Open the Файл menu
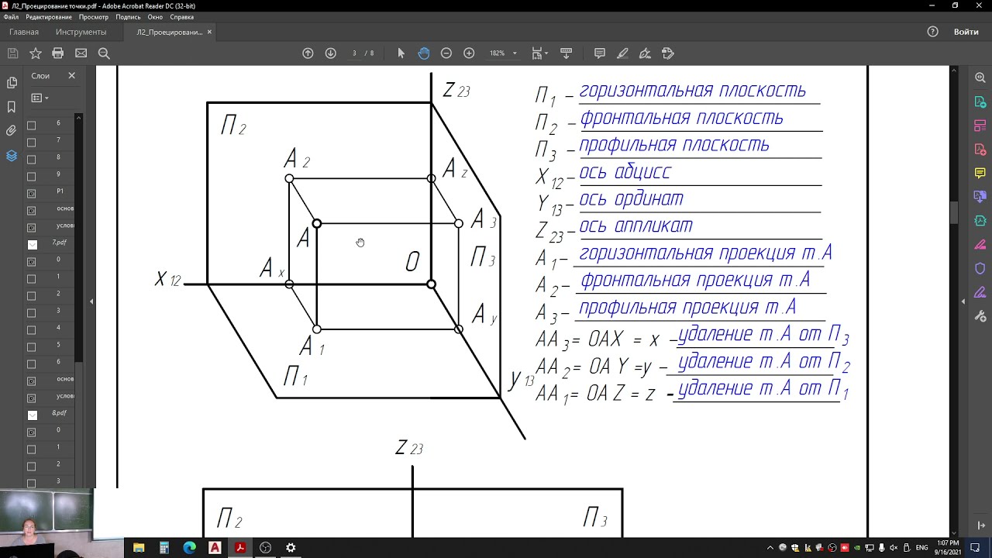This screenshot has width=992, height=558. 11,17
